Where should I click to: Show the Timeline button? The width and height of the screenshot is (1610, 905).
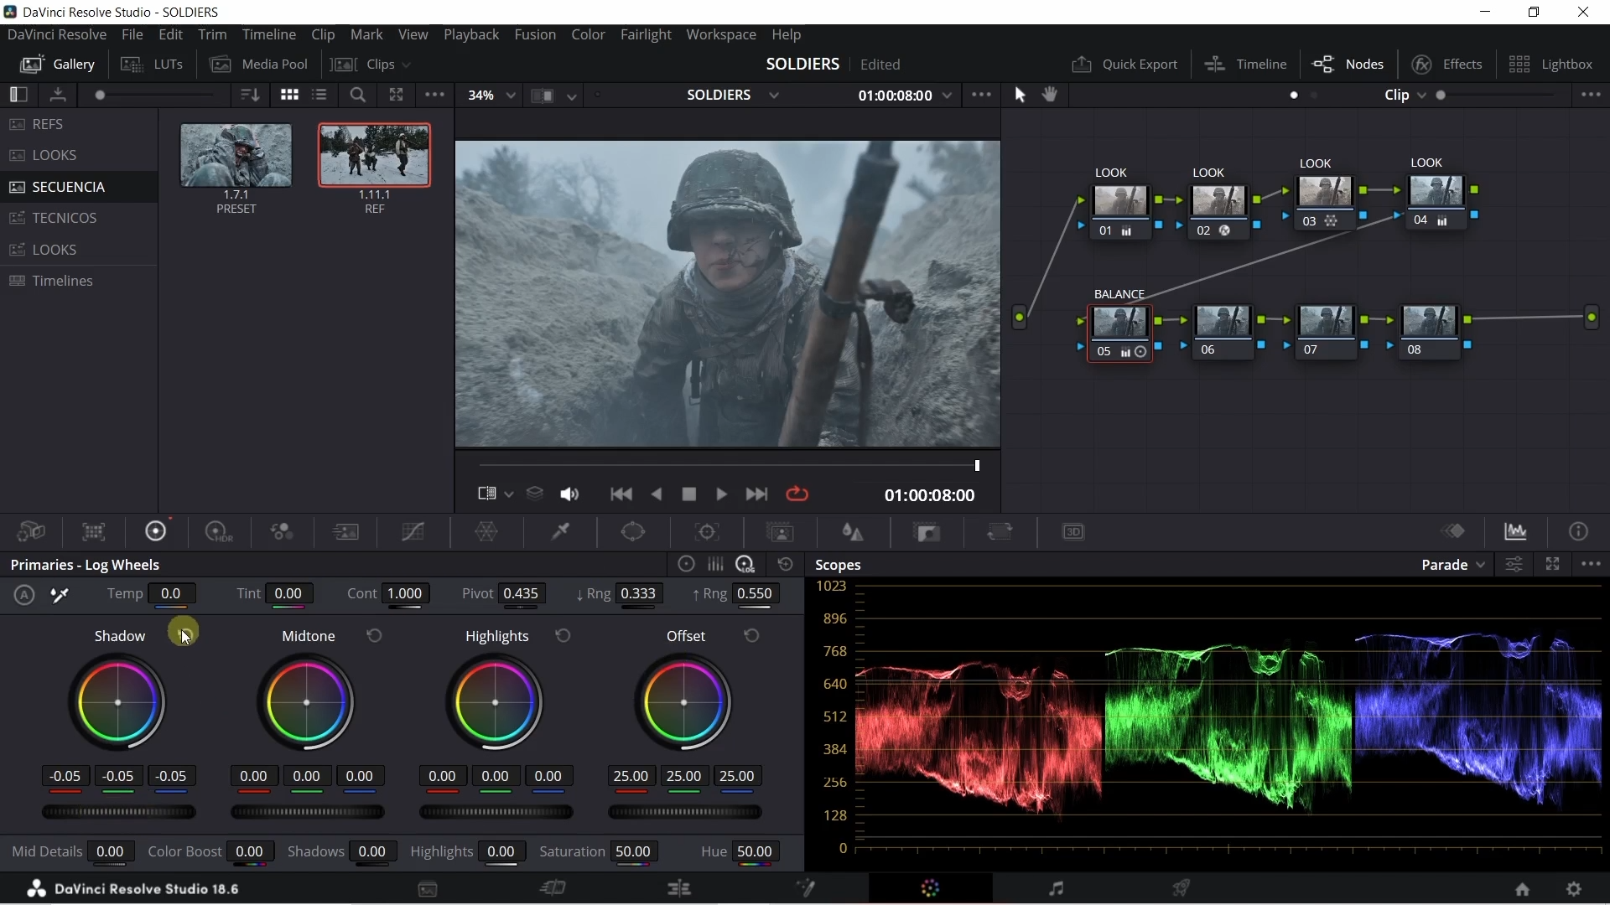1245,64
